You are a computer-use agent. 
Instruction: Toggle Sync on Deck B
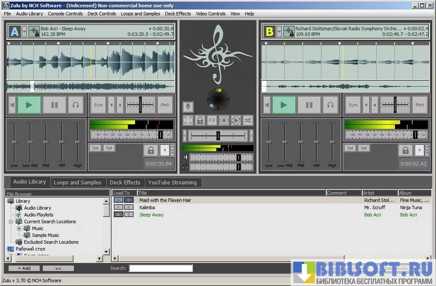(353, 105)
